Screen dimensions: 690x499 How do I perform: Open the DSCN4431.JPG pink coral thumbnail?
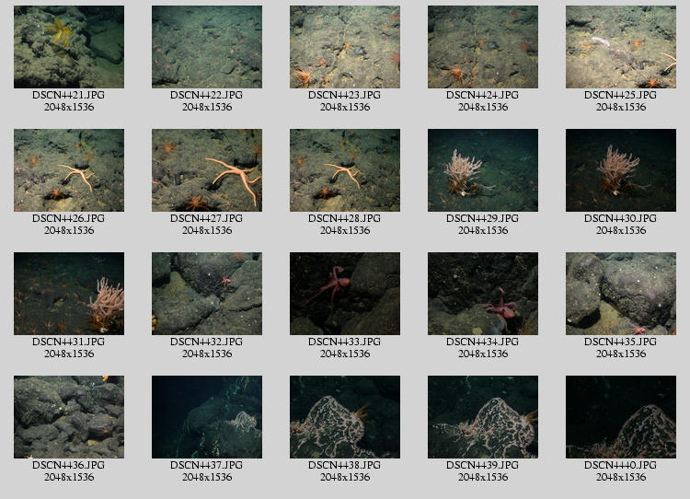pyautogui.click(x=69, y=294)
